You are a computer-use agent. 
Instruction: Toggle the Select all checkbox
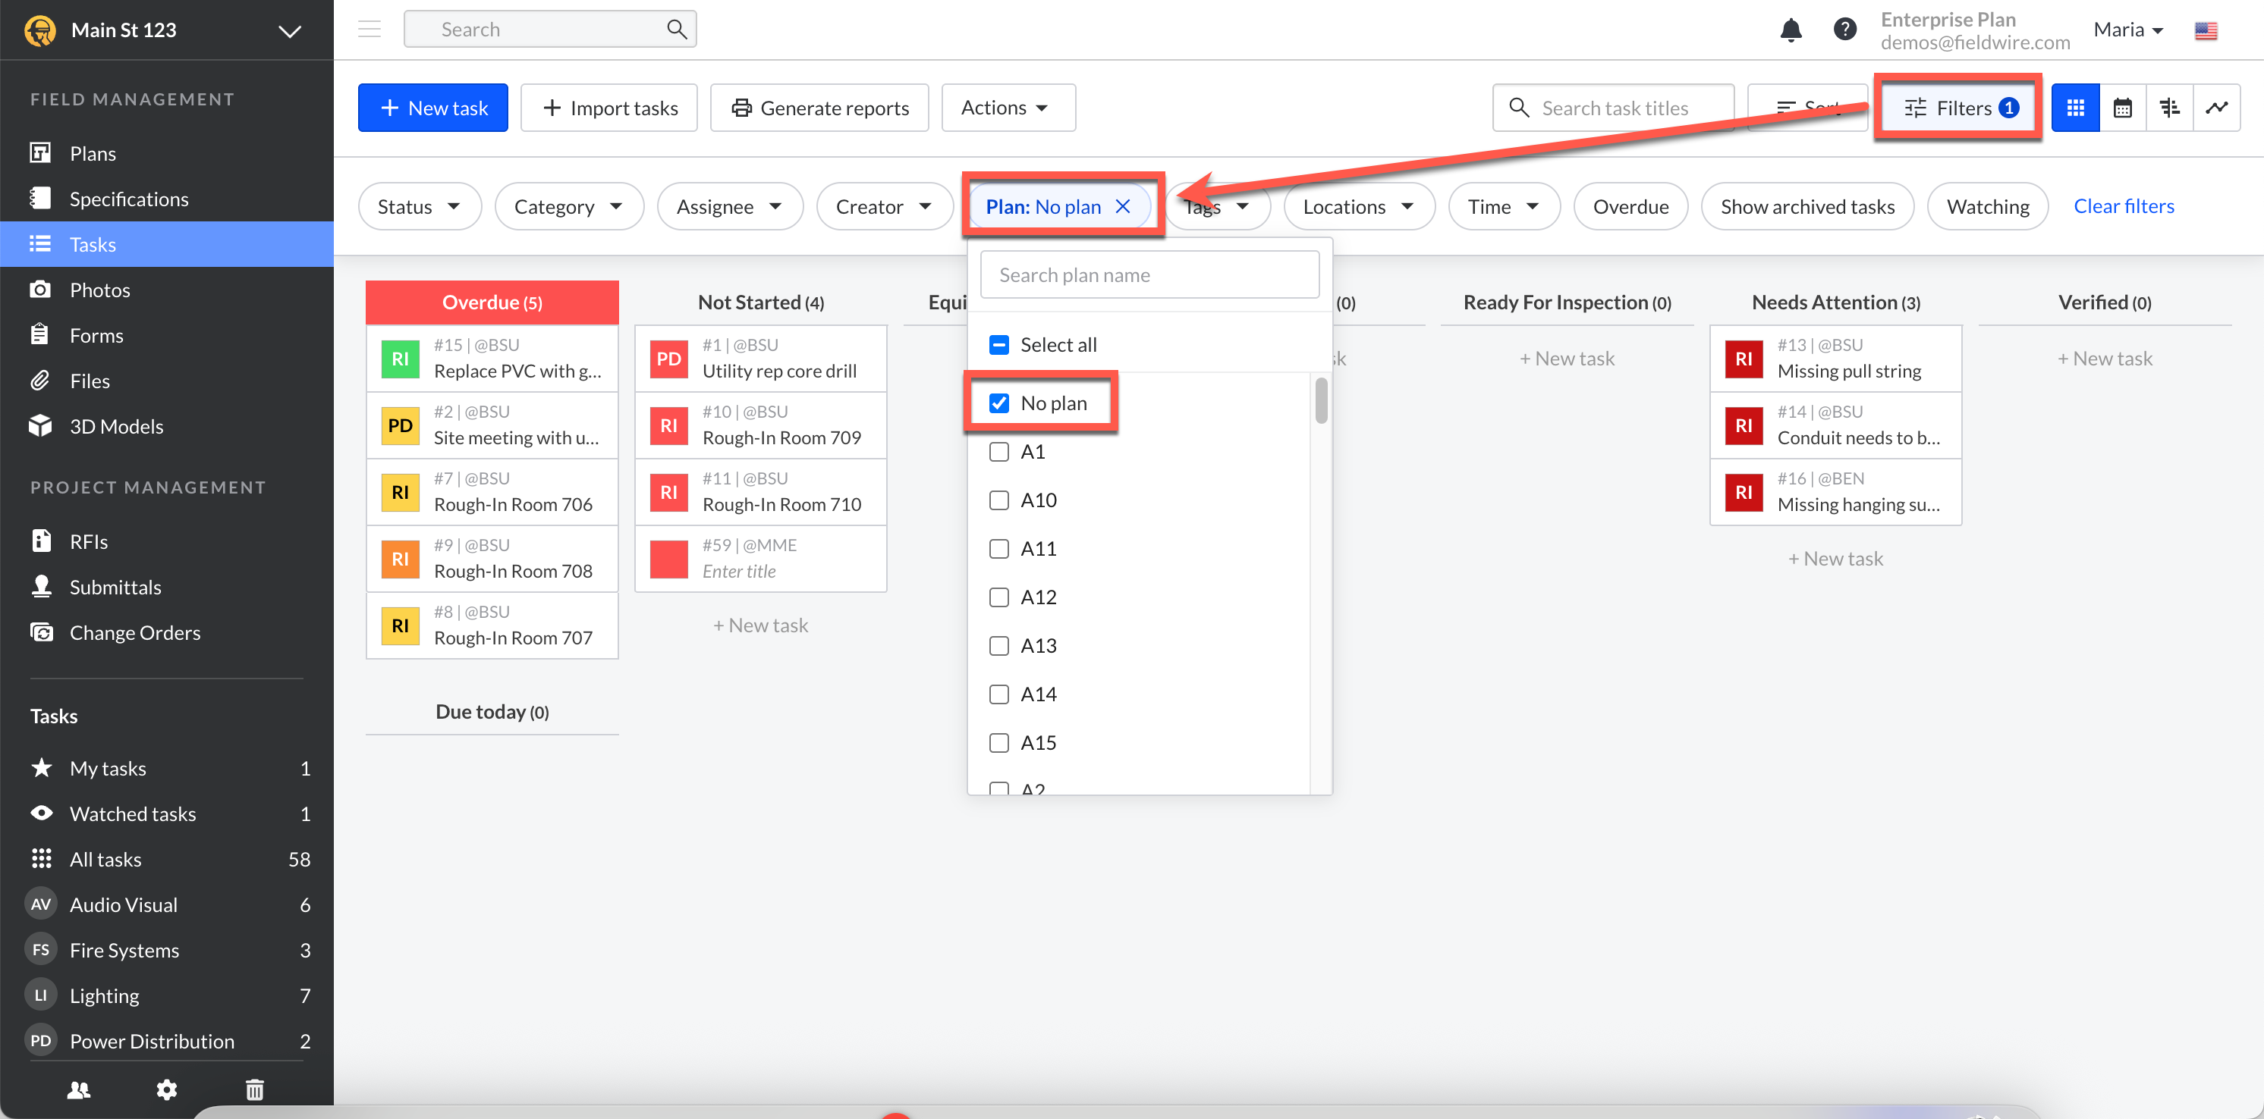pyautogui.click(x=998, y=345)
